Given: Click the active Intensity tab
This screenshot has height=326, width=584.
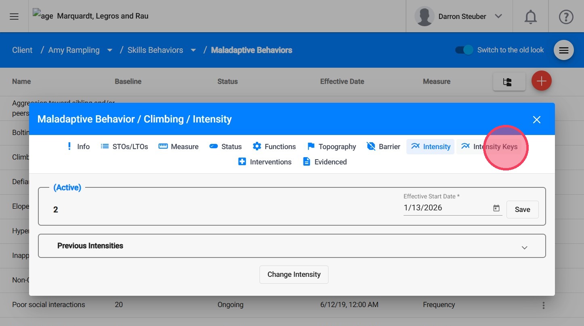Looking at the screenshot, I should click(x=431, y=147).
